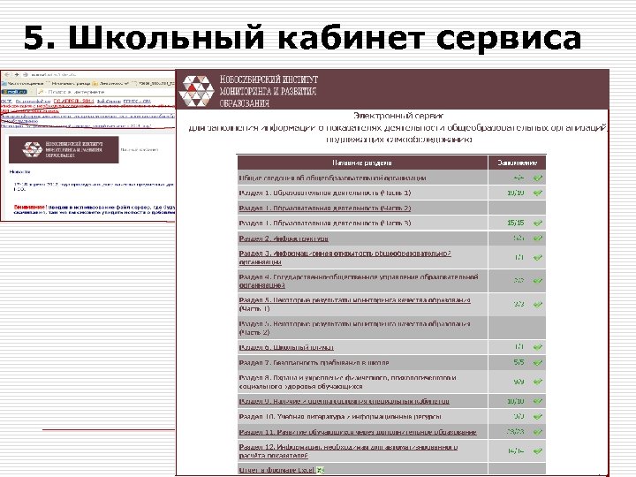The image size is (636, 477).
Task: Click the red 'ГС АПРЕЛЬ 2014' link in the browser
Action: coord(73,101)
